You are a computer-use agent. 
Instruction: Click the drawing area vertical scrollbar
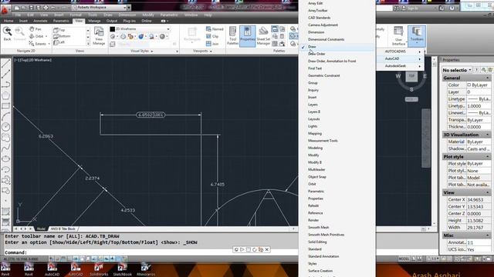point(434,142)
